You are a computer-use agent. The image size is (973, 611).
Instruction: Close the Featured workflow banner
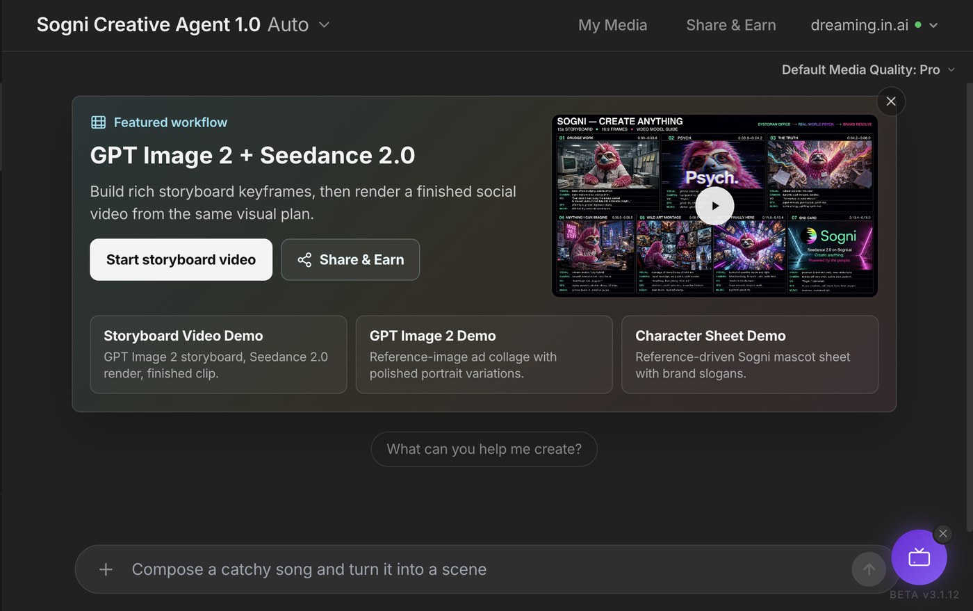coord(891,101)
